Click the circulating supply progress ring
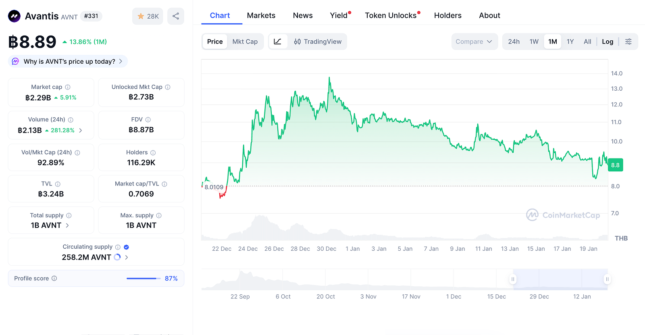 pos(117,257)
